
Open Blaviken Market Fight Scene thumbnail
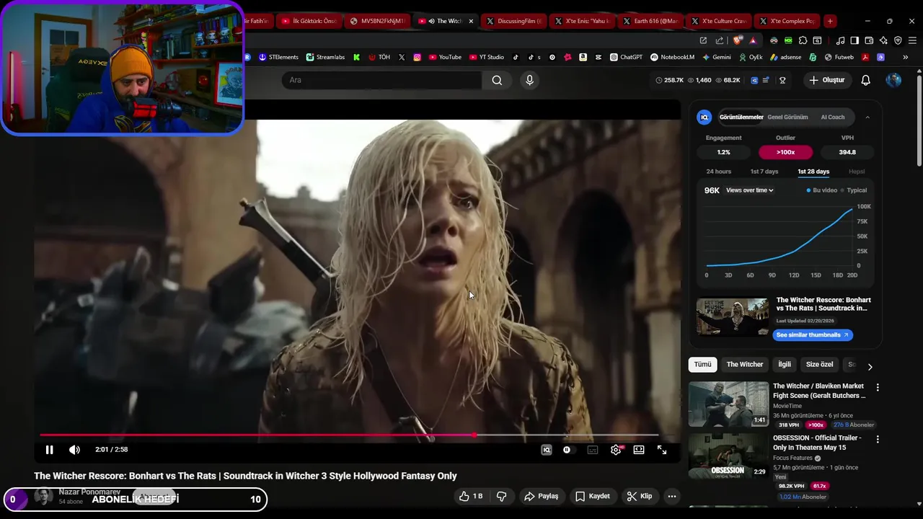point(728,404)
